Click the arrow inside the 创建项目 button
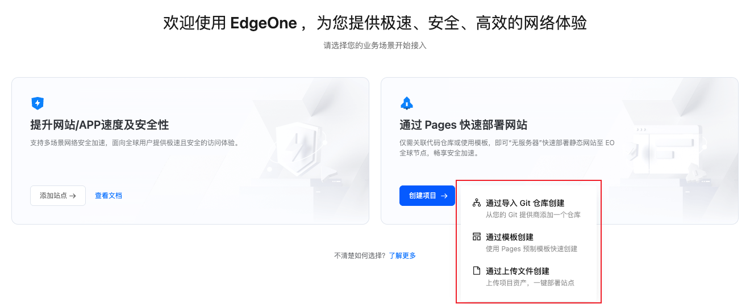 coord(444,196)
